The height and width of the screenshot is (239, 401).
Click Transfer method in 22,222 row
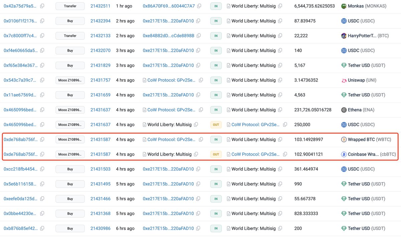pyautogui.click(x=70, y=36)
